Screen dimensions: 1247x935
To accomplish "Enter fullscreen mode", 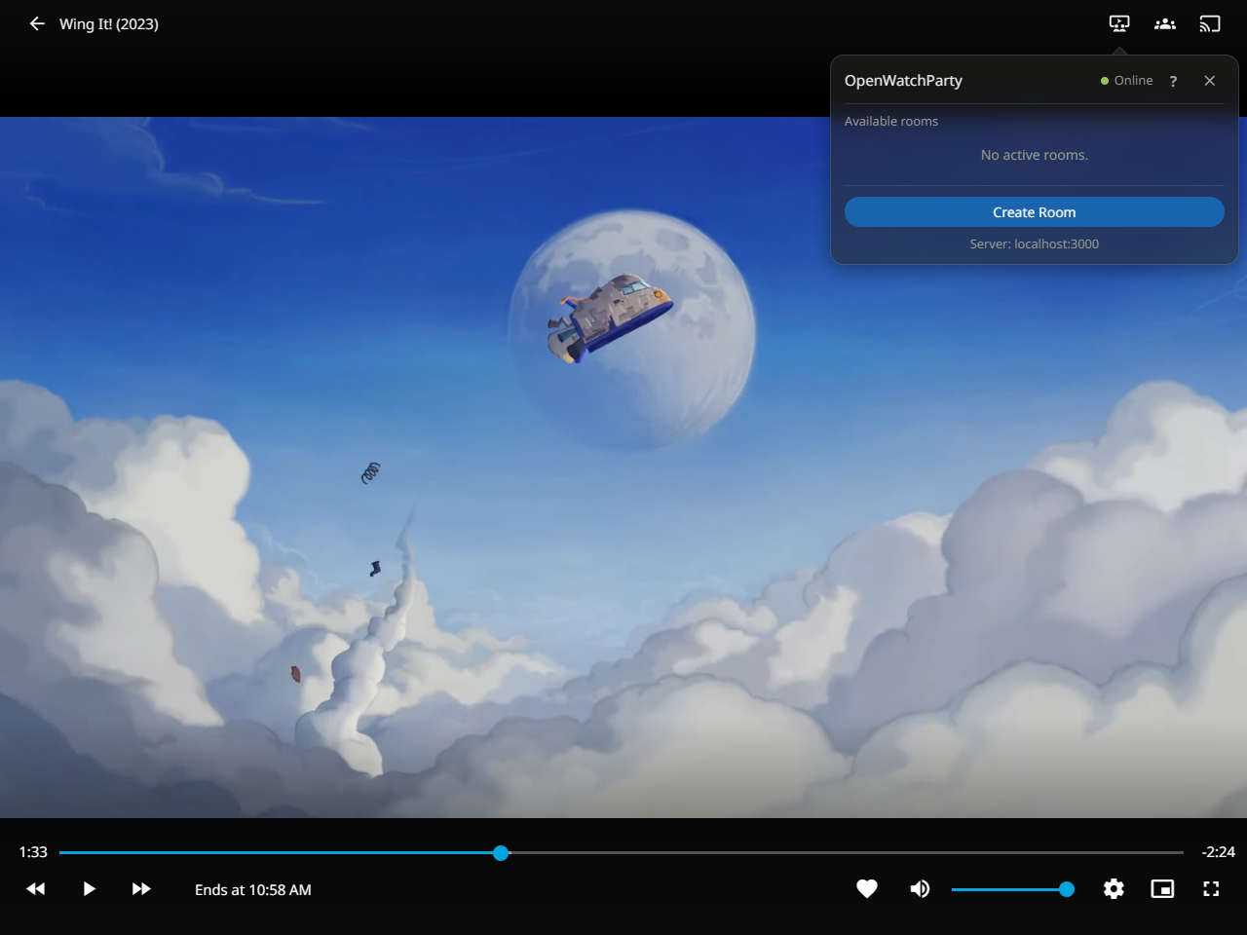I will tap(1211, 888).
